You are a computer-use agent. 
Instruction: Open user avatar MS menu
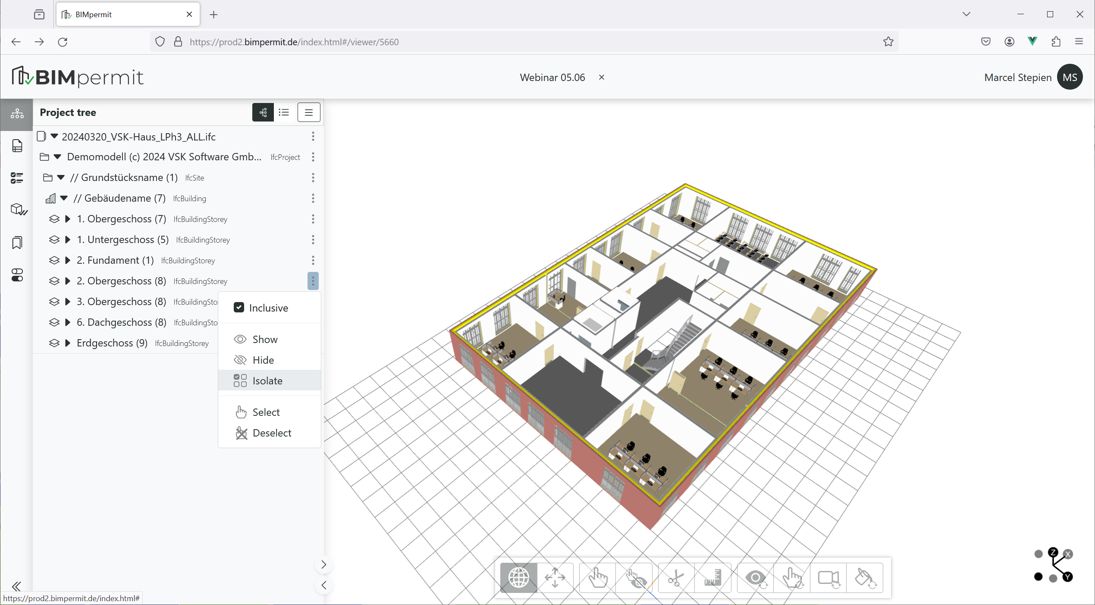[x=1070, y=77]
